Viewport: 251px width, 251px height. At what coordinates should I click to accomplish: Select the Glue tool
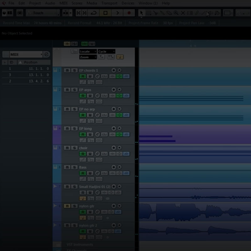(x=163, y=13)
